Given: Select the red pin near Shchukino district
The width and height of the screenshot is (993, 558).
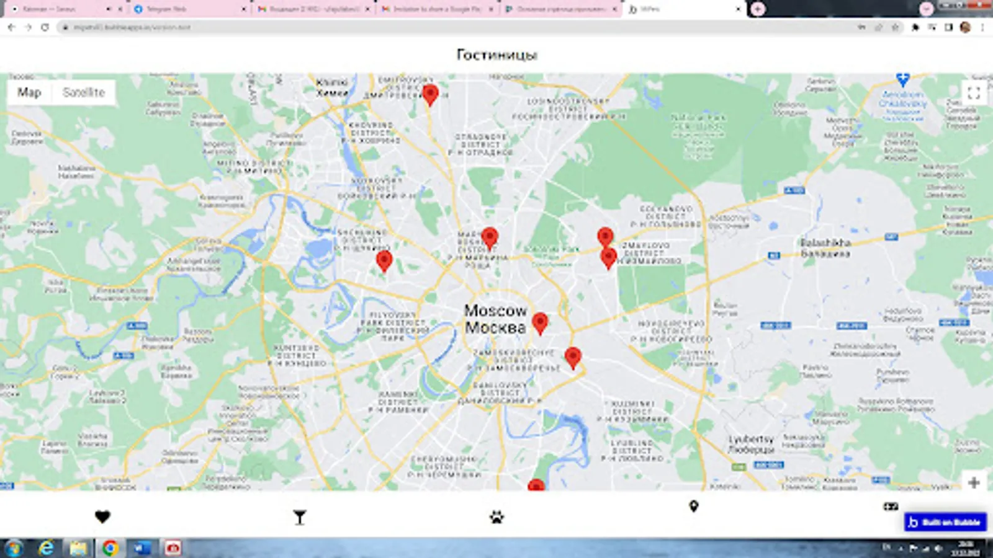Looking at the screenshot, I should point(384,262).
